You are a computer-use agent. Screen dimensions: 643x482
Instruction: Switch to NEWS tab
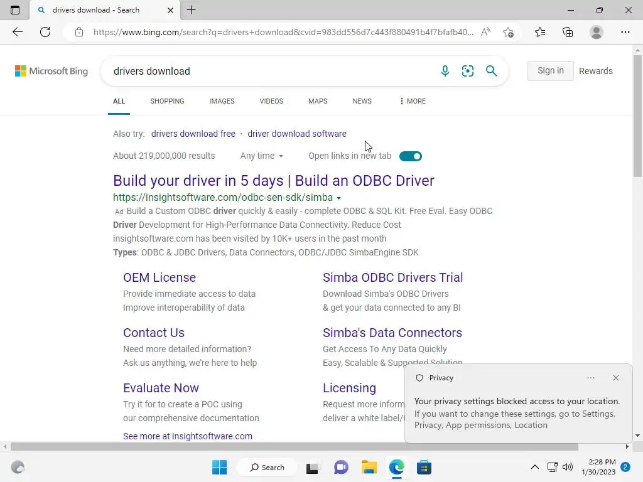click(362, 101)
